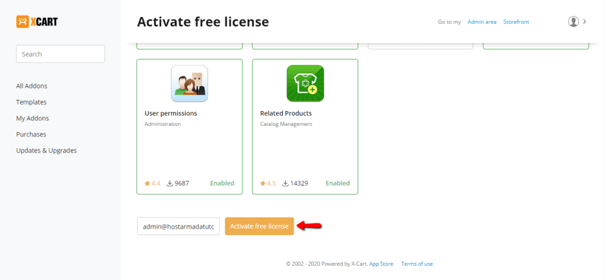Click the download icon beside 14329
Image resolution: width=605 pixels, height=280 pixels.
(x=285, y=183)
